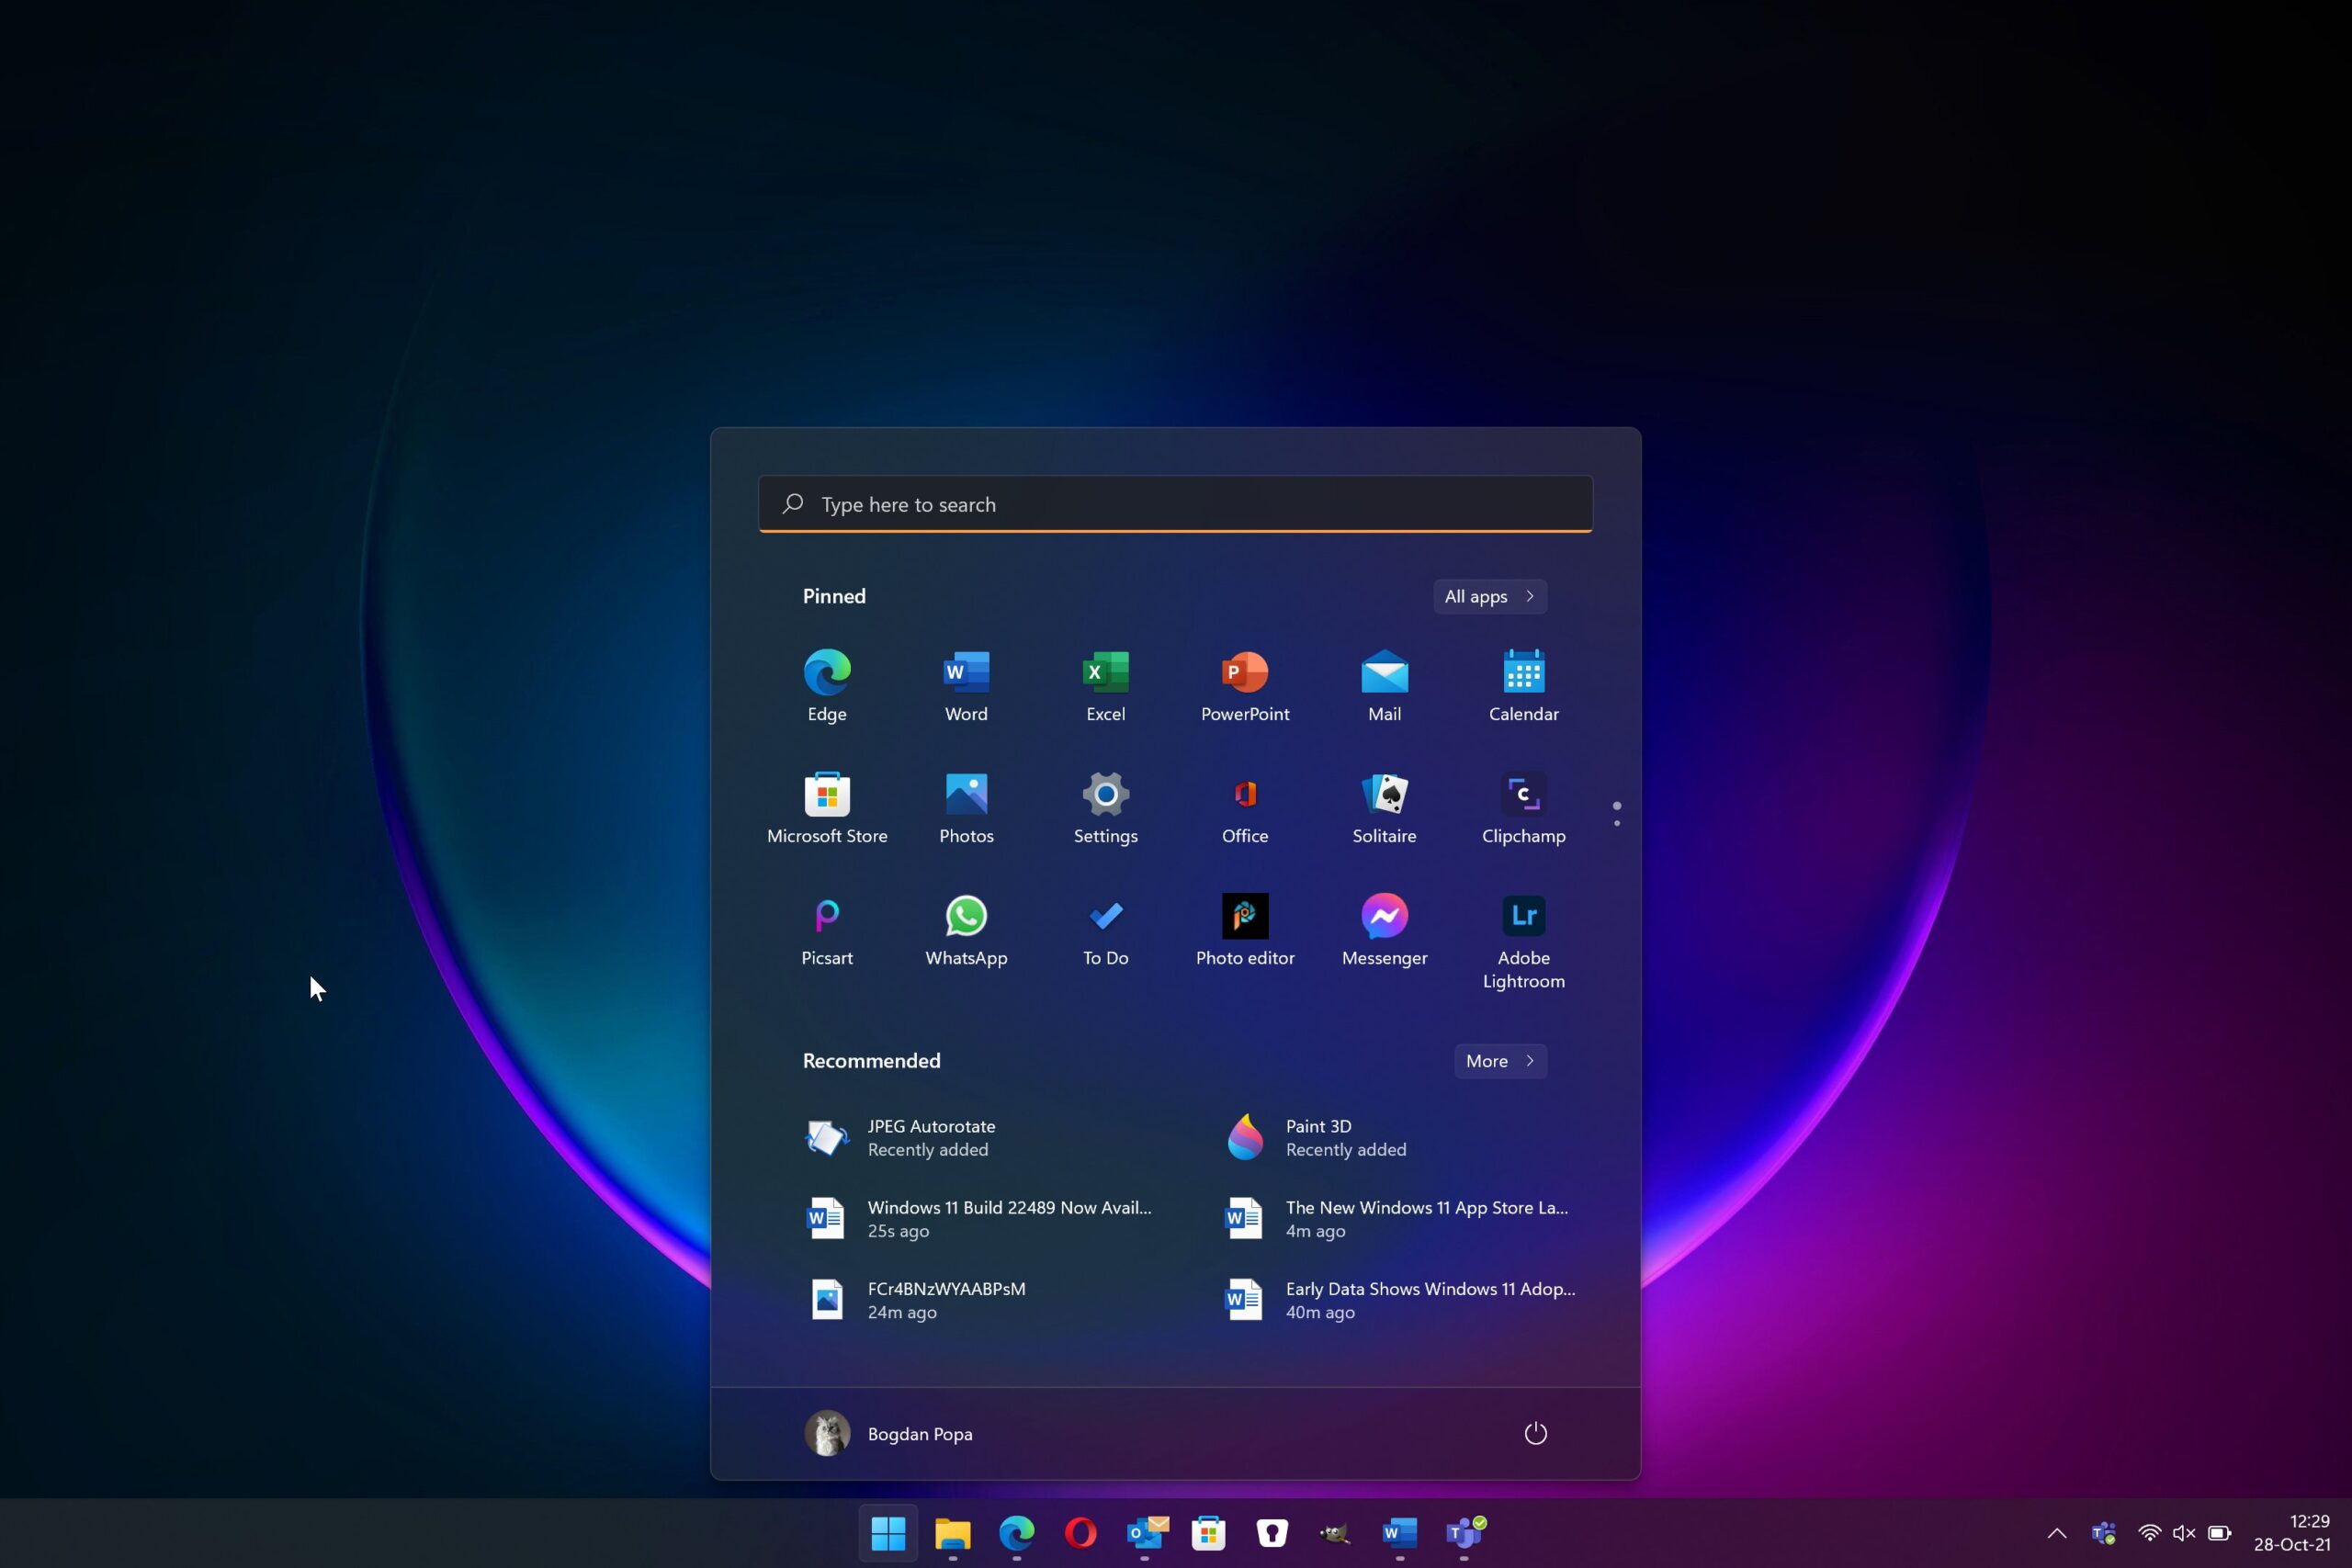
Task: Open FCr4BNzWYAABPsM image file
Action: [x=915, y=1300]
